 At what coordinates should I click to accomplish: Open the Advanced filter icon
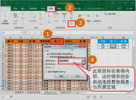(x=72, y=23)
